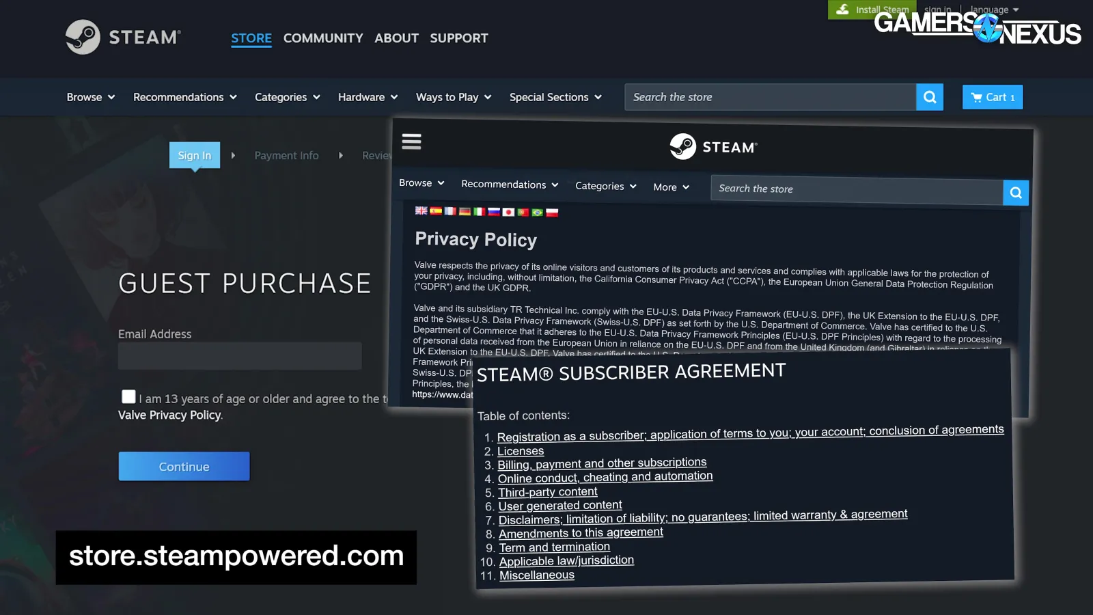Open the User generated content link
Screen dimensions: 1093x615
pyautogui.click(x=560, y=506)
